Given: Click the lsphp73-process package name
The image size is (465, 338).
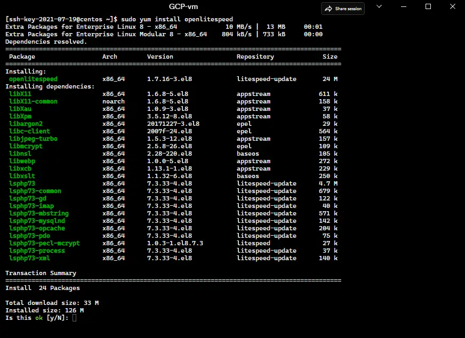Looking at the screenshot, I should click(37, 251).
